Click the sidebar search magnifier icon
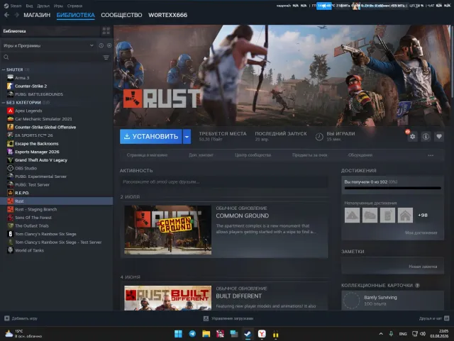 pyautogui.click(x=6, y=57)
